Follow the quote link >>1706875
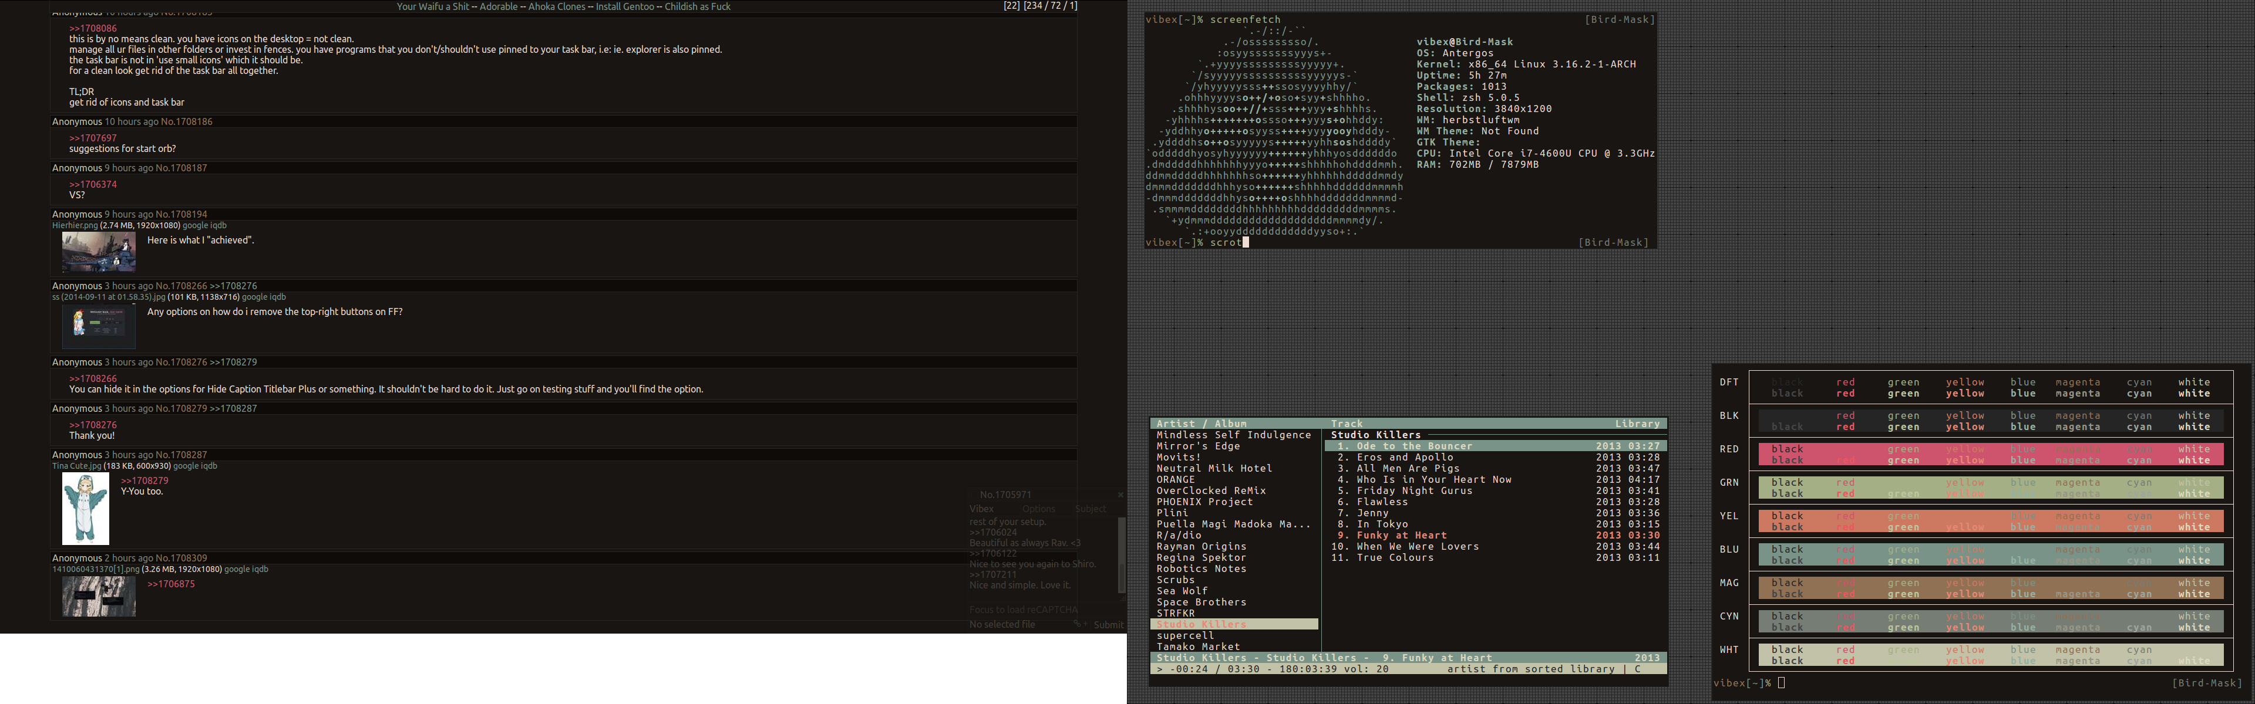Image resolution: width=2255 pixels, height=704 pixels. coord(171,584)
